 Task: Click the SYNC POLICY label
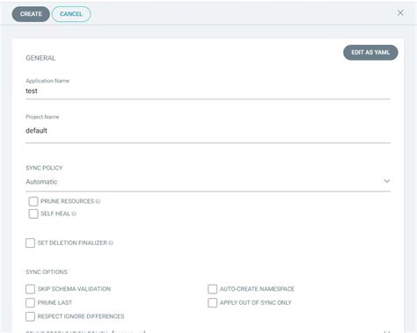[x=44, y=168]
